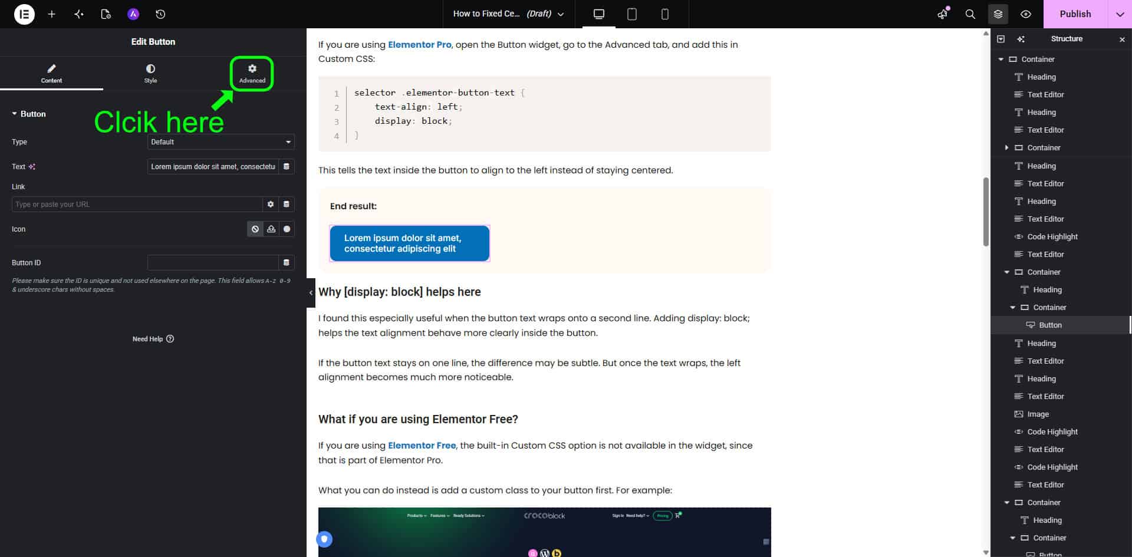Image resolution: width=1132 pixels, height=557 pixels.
Task: Open the Elementor Free link
Action: [422, 446]
